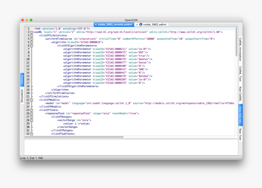Screen dimensions: 262x188
Task: Collapse the listOfModels fold marker
Action: coord(31,100)
